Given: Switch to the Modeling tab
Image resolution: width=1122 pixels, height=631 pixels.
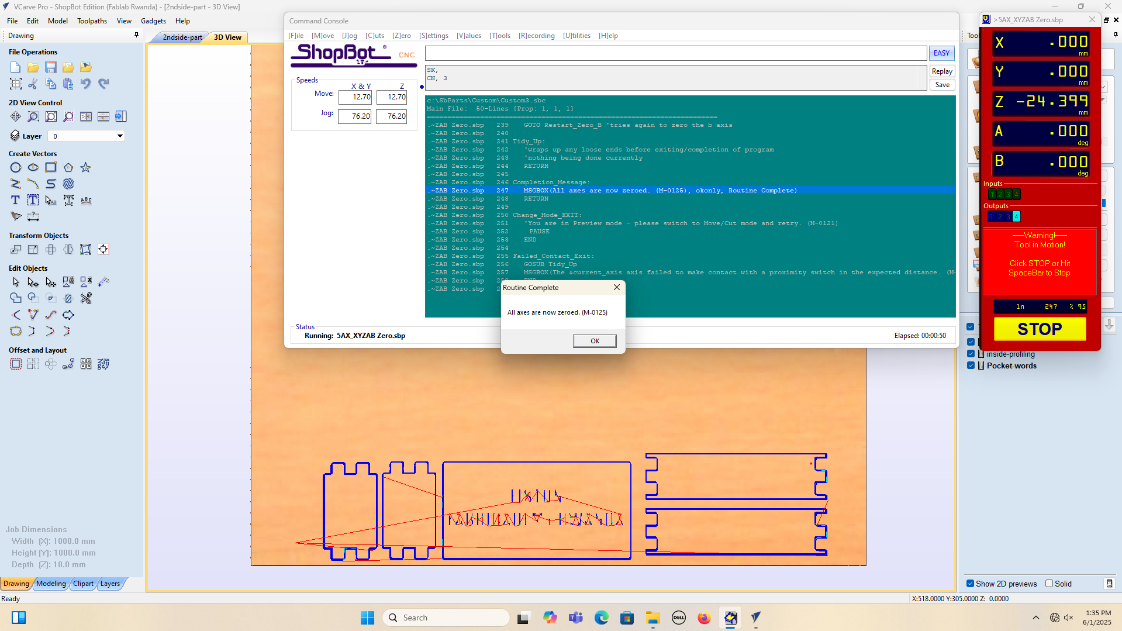Looking at the screenshot, I should 51,584.
